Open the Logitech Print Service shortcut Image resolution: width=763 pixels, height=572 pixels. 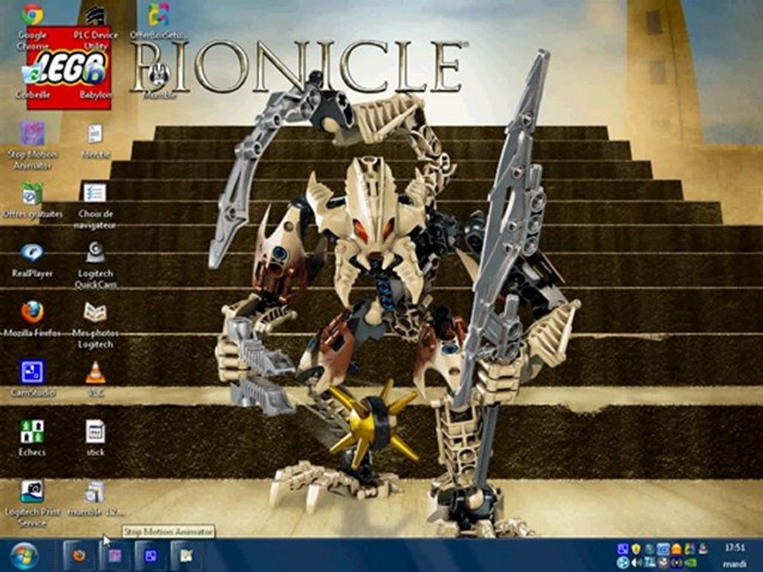point(32,504)
